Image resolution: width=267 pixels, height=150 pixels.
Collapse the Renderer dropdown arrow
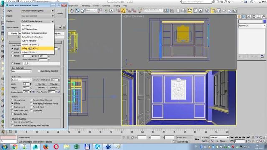(53, 21)
